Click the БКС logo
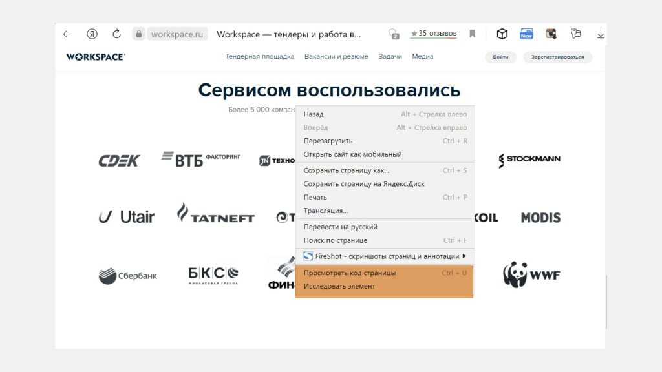 (x=213, y=275)
